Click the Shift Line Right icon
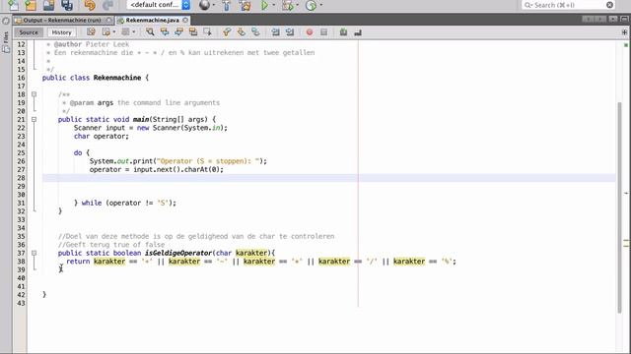This screenshot has height=354, width=631. 290,31
